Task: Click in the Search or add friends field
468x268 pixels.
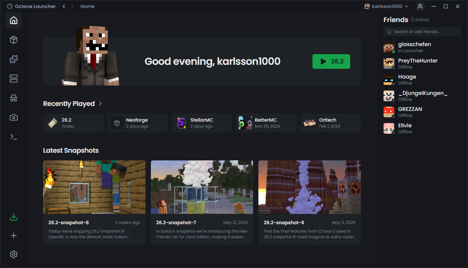Action: [422, 32]
